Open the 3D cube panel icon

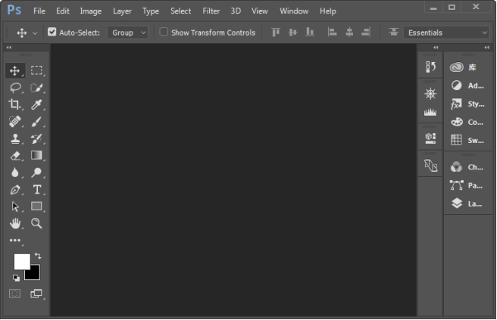[x=430, y=138]
